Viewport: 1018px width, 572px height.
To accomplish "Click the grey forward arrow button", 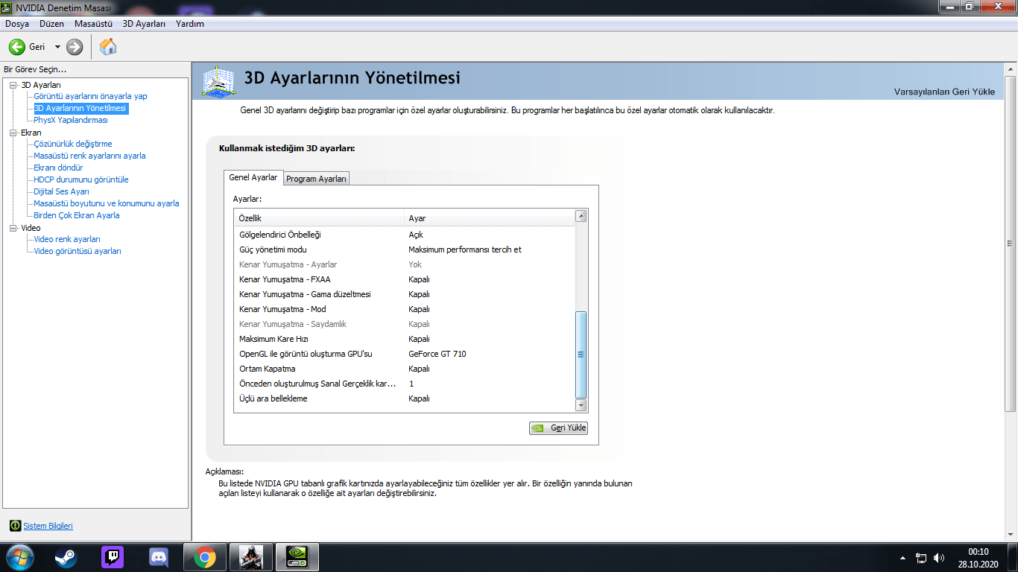I will click(x=75, y=47).
